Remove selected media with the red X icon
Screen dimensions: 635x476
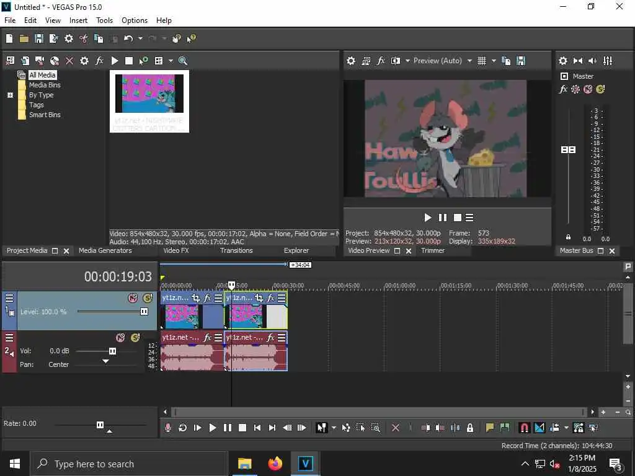(69, 61)
